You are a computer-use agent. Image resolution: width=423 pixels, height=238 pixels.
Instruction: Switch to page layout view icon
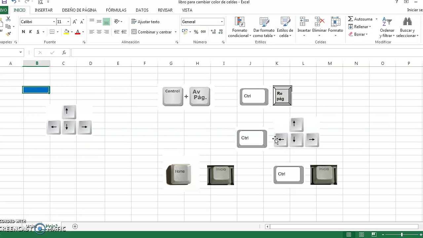pos(362,235)
